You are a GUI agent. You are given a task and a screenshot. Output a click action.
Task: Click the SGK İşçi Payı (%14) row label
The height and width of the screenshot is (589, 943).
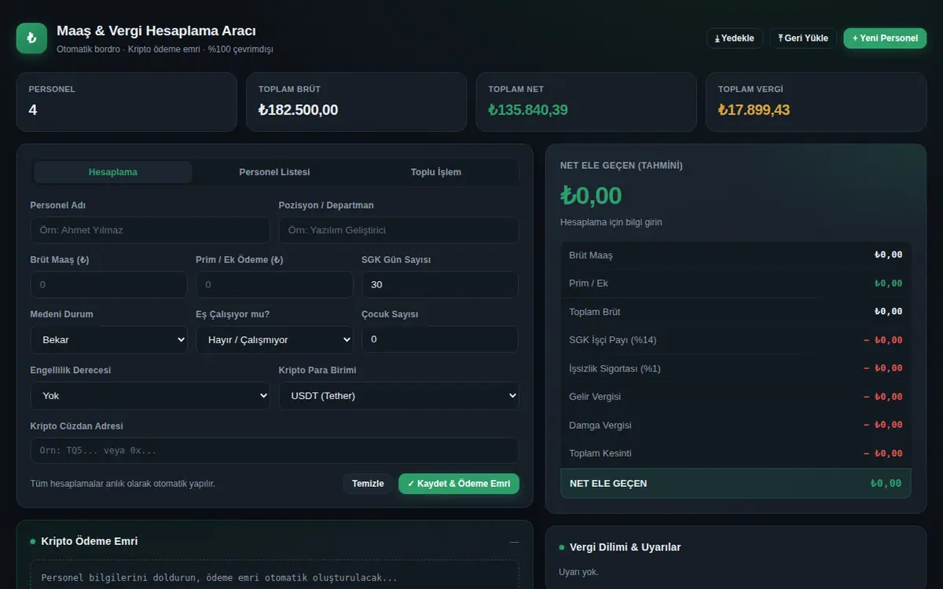(613, 340)
